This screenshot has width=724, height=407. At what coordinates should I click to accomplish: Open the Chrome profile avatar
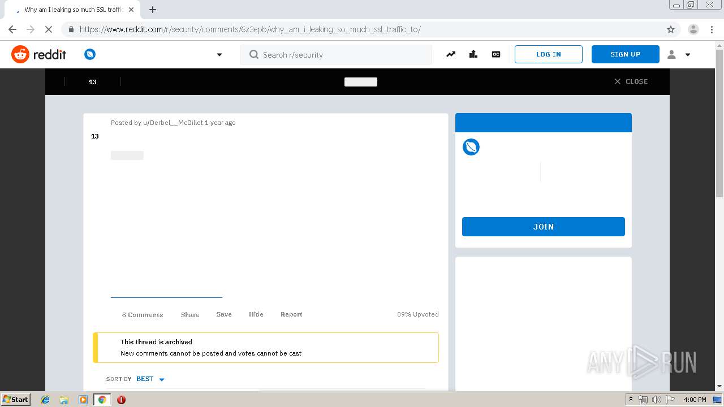click(x=693, y=29)
